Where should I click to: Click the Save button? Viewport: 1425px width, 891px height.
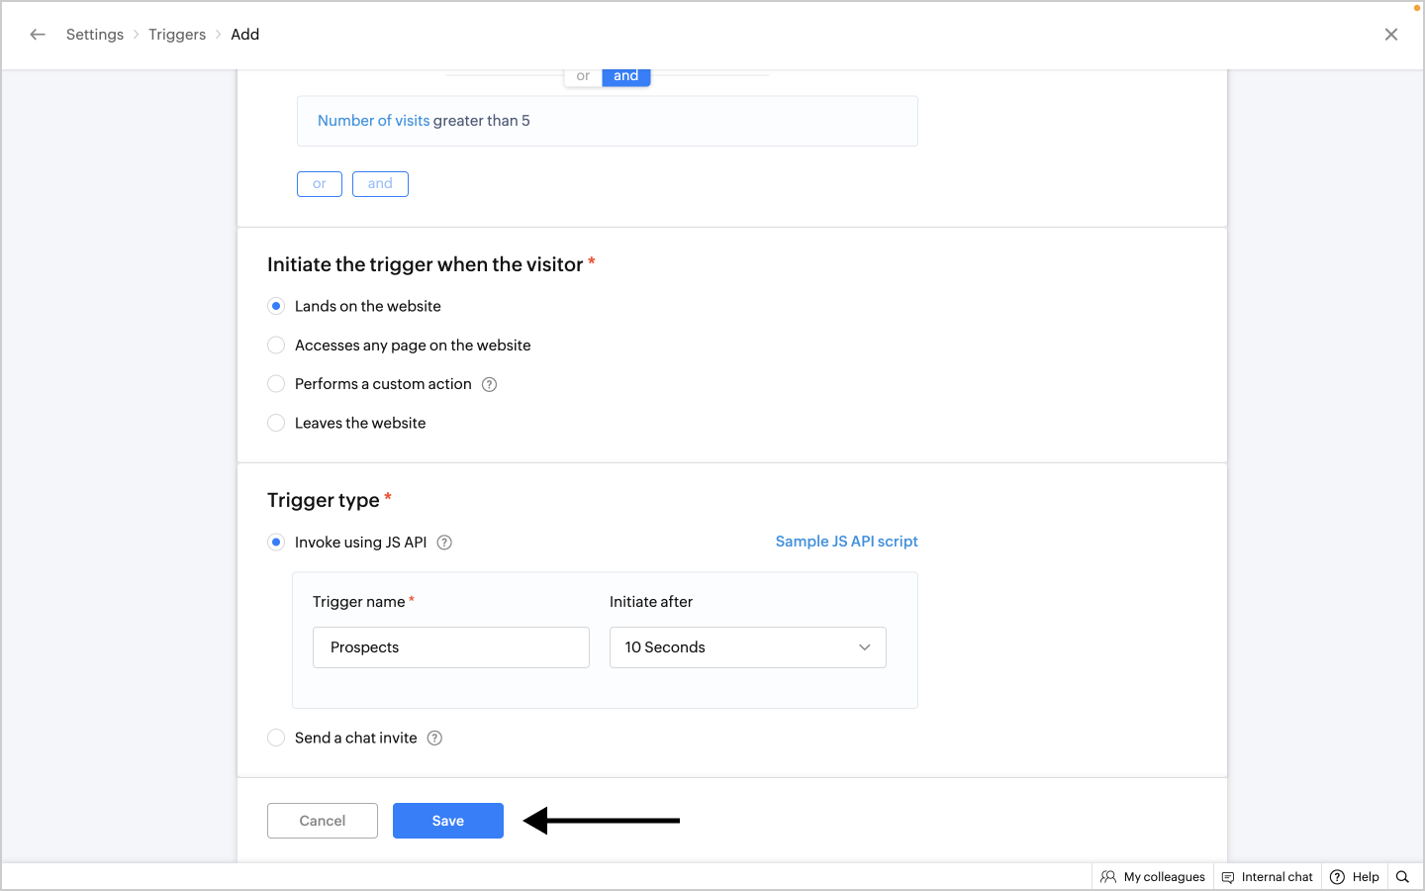click(x=447, y=821)
